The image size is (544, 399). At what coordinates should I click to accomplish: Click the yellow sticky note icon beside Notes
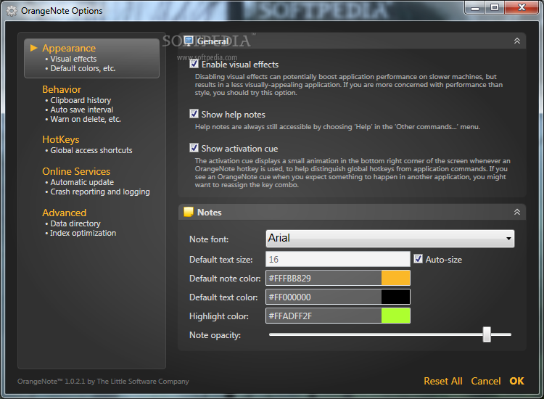189,212
